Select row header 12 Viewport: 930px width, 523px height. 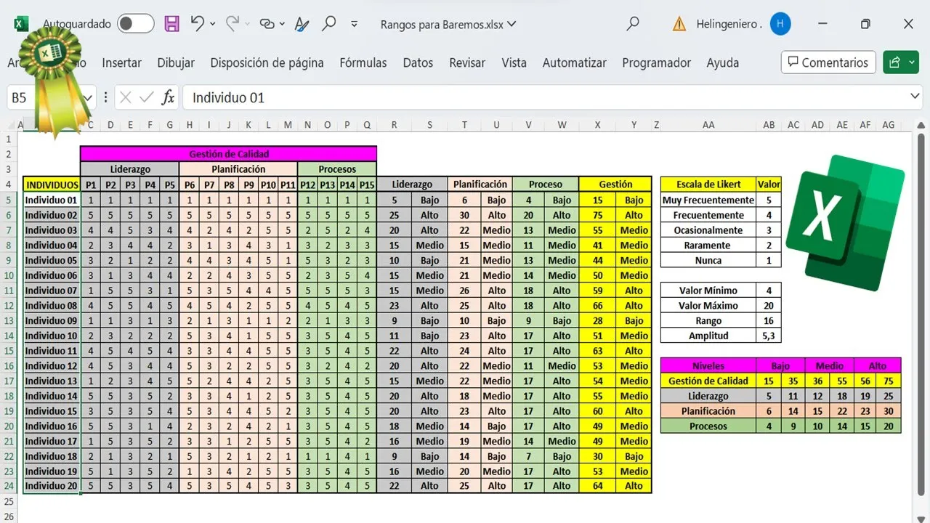pos(9,305)
